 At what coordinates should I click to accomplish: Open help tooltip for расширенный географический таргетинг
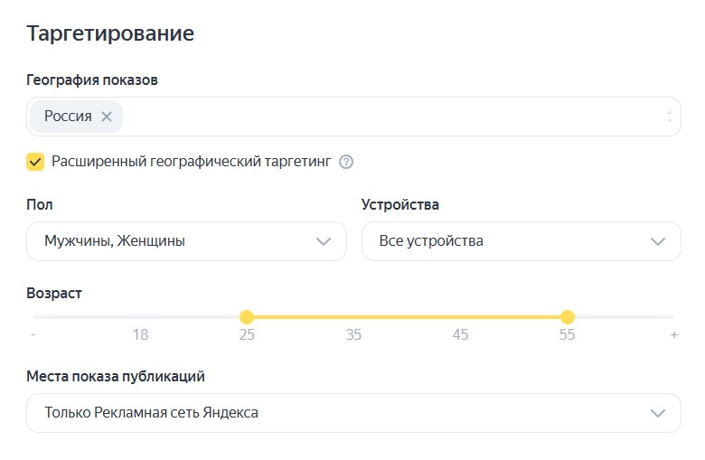pyautogui.click(x=345, y=162)
